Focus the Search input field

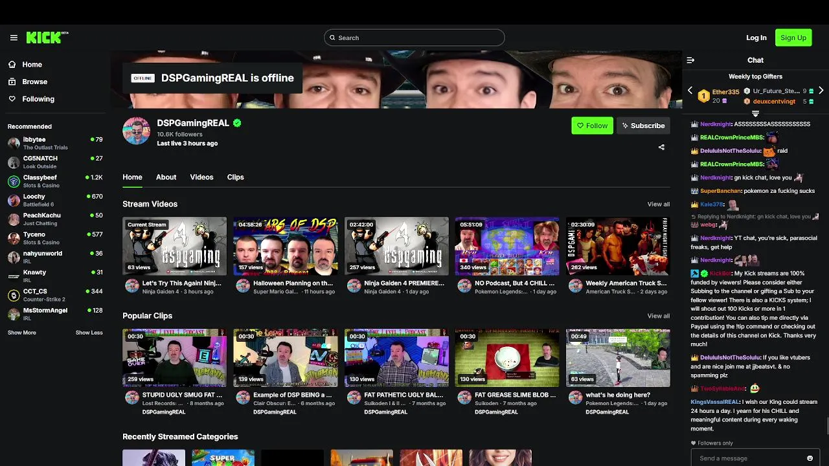[x=414, y=38]
